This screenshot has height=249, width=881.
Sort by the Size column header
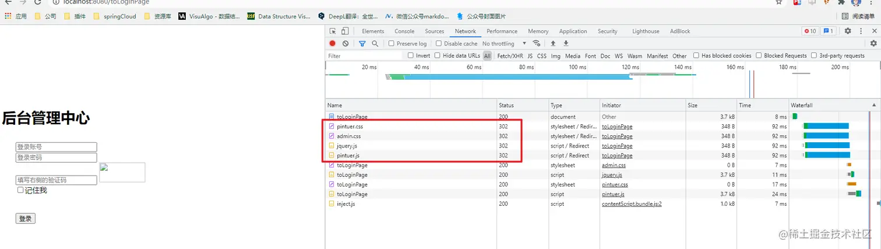(x=711, y=106)
